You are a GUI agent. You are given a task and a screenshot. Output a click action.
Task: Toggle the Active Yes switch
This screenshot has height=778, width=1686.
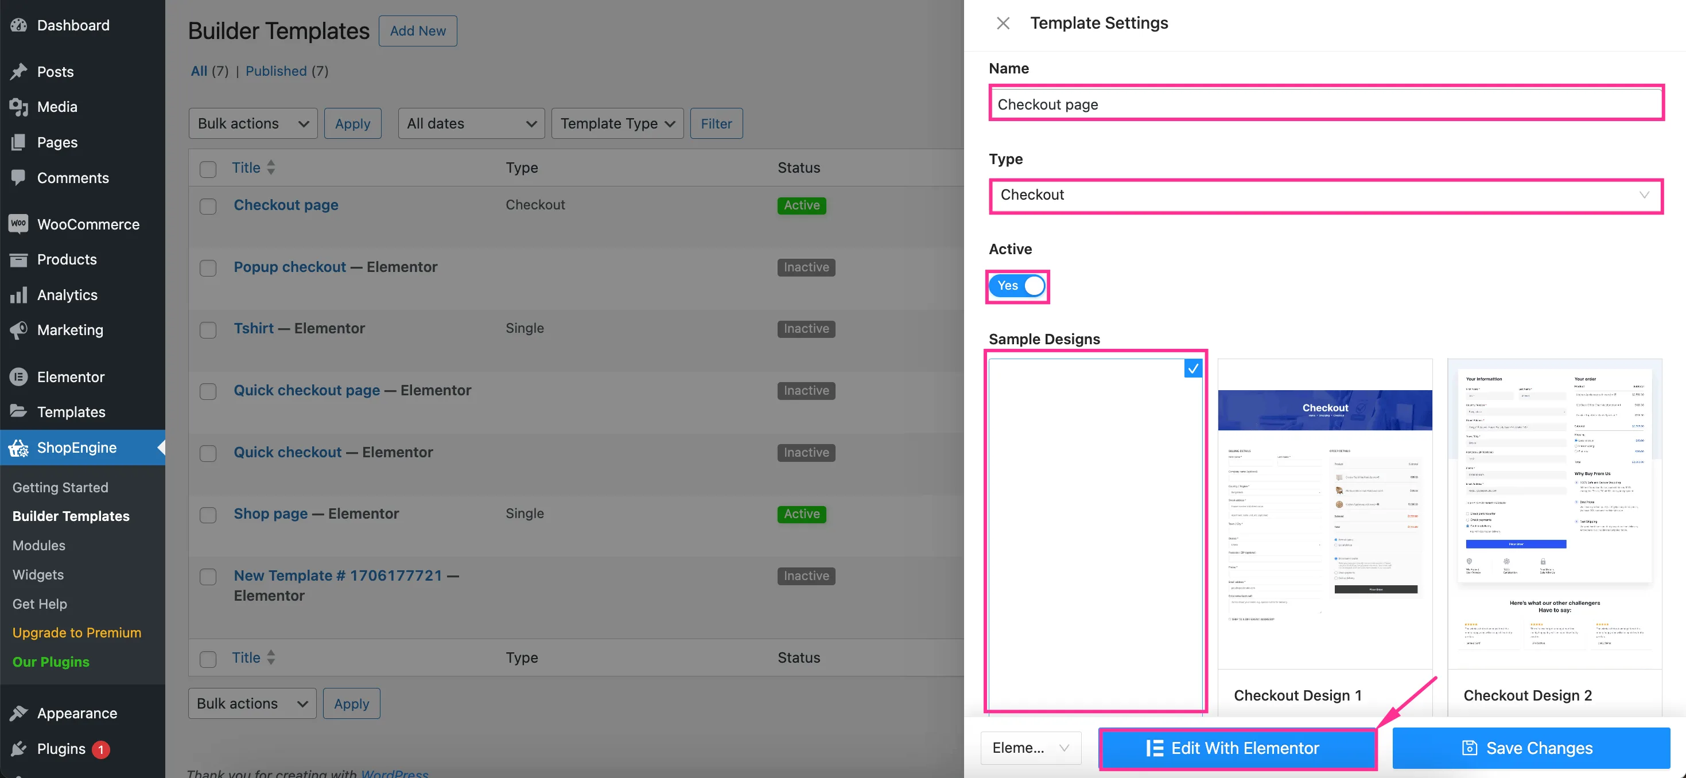coord(1017,286)
